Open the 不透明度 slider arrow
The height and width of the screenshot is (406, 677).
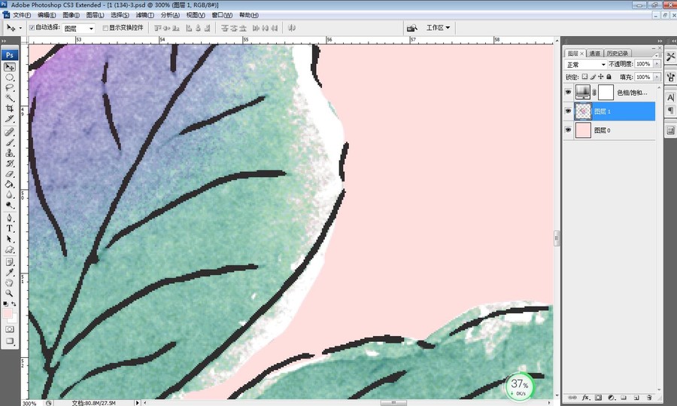coord(657,64)
